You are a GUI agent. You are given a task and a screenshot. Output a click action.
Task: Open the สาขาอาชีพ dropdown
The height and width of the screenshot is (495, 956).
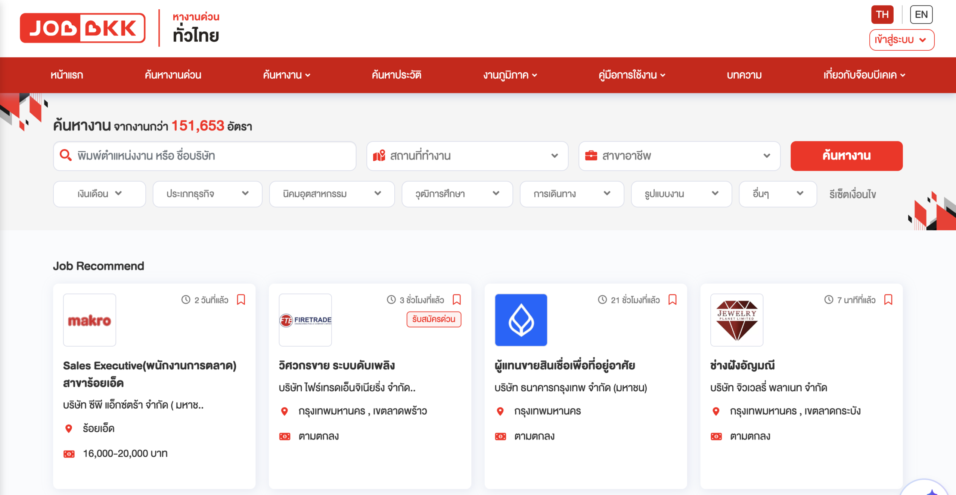click(679, 156)
